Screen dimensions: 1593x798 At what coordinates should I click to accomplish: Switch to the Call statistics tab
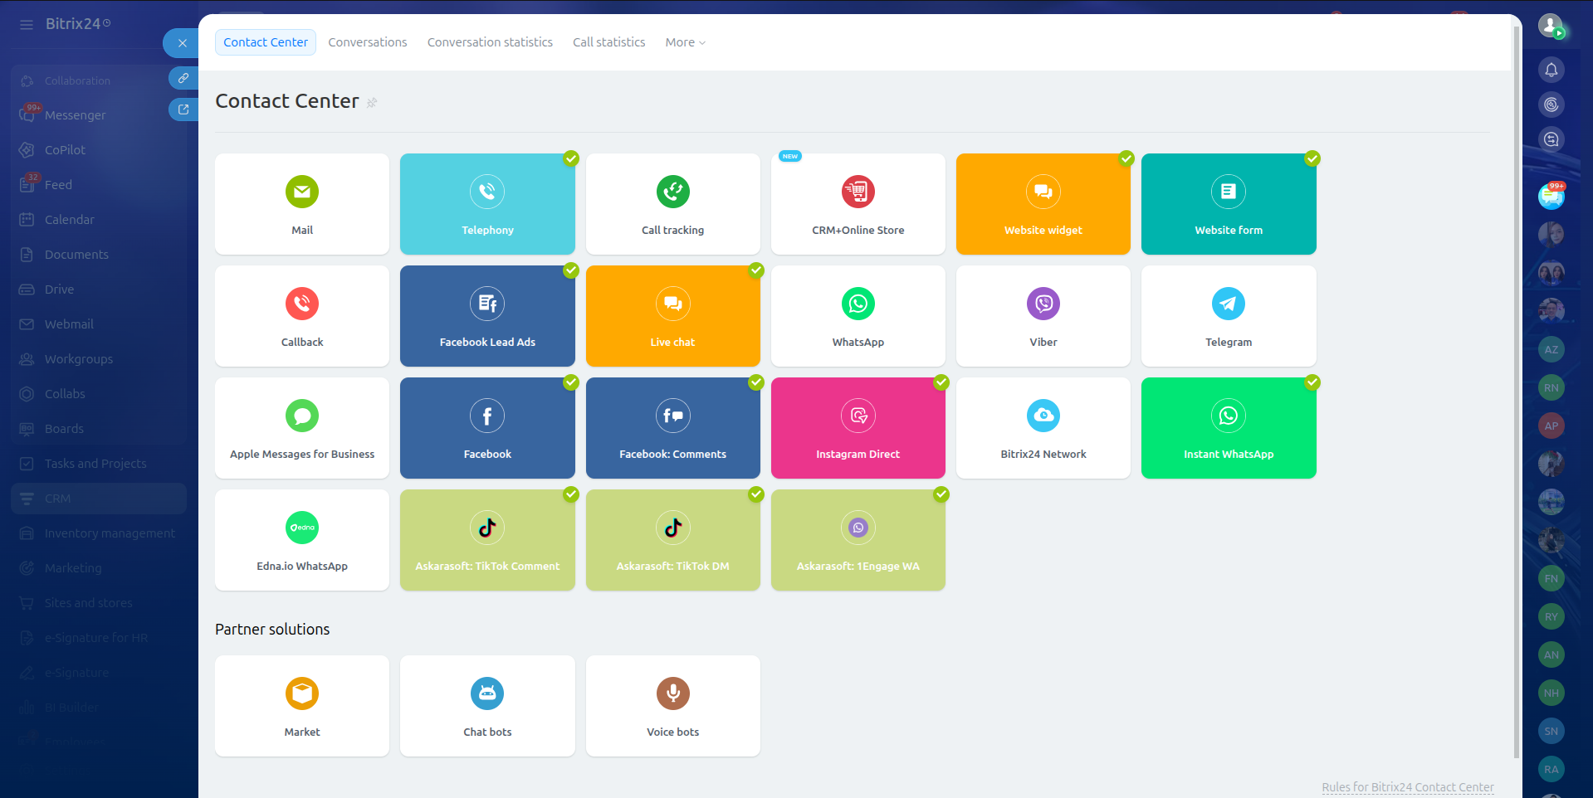(608, 42)
